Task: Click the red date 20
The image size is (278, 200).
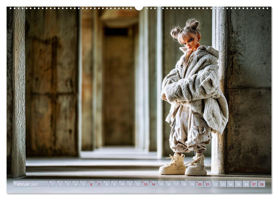Action: click(x=200, y=184)
